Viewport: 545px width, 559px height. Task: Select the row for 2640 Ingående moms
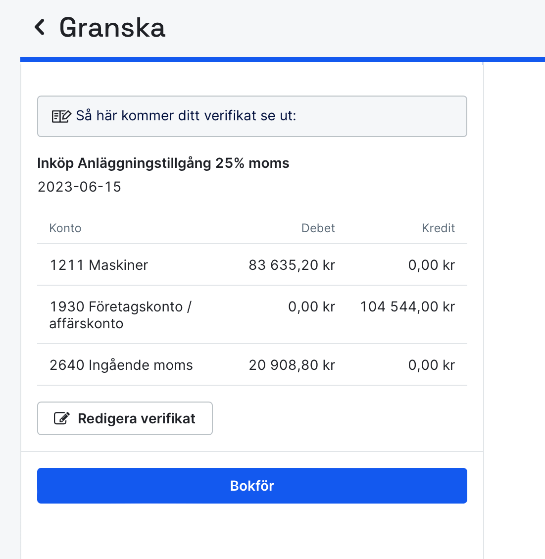point(252,365)
